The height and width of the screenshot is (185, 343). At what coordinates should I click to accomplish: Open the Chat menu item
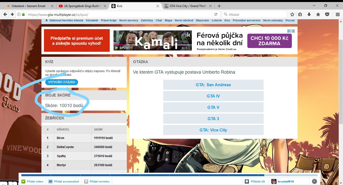[159, 20]
